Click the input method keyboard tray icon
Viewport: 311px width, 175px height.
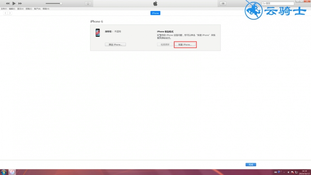(275, 172)
